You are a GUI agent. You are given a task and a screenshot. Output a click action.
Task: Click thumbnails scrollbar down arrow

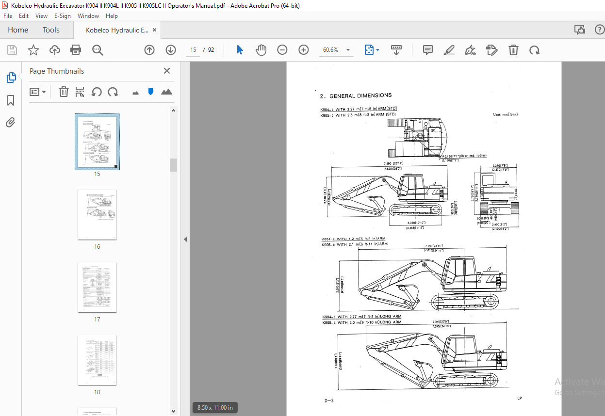click(x=173, y=412)
